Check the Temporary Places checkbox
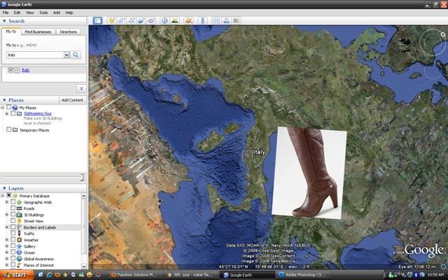 point(9,129)
